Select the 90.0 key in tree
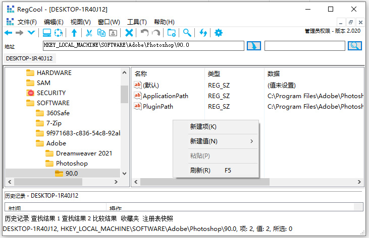The height and width of the screenshot is (238, 369). [x=72, y=173]
